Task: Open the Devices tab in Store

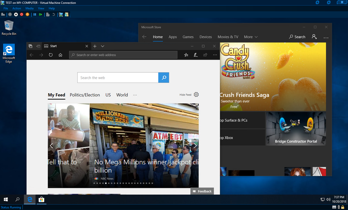Action: coord(206,37)
